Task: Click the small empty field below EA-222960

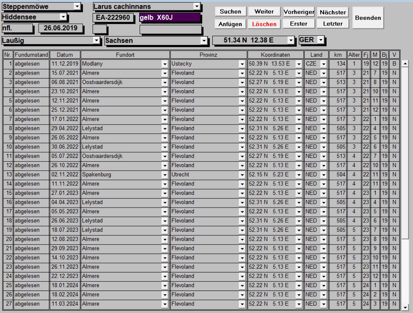Action: [x=99, y=29]
